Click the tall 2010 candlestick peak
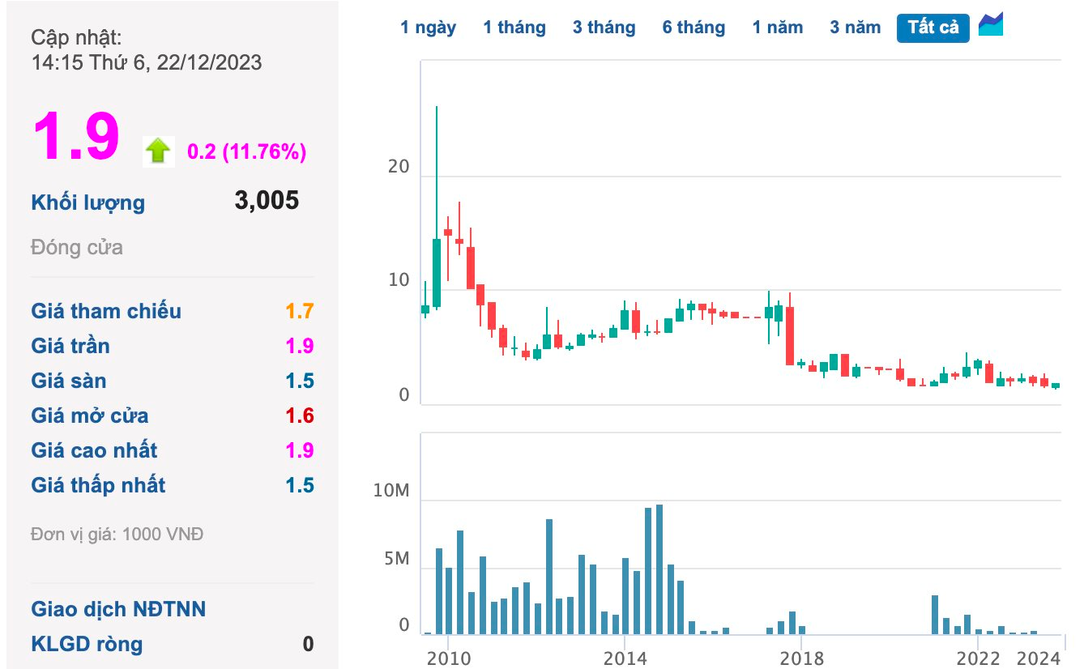Image resolution: width=1084 pixels, height=669 pixels. [x=437, y=207]
